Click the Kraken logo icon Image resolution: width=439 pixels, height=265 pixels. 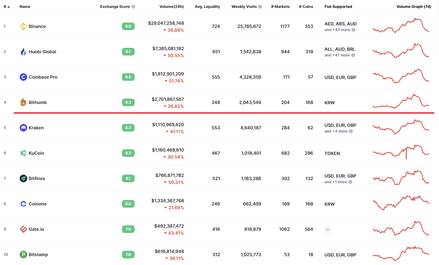(x=23, y=128)
